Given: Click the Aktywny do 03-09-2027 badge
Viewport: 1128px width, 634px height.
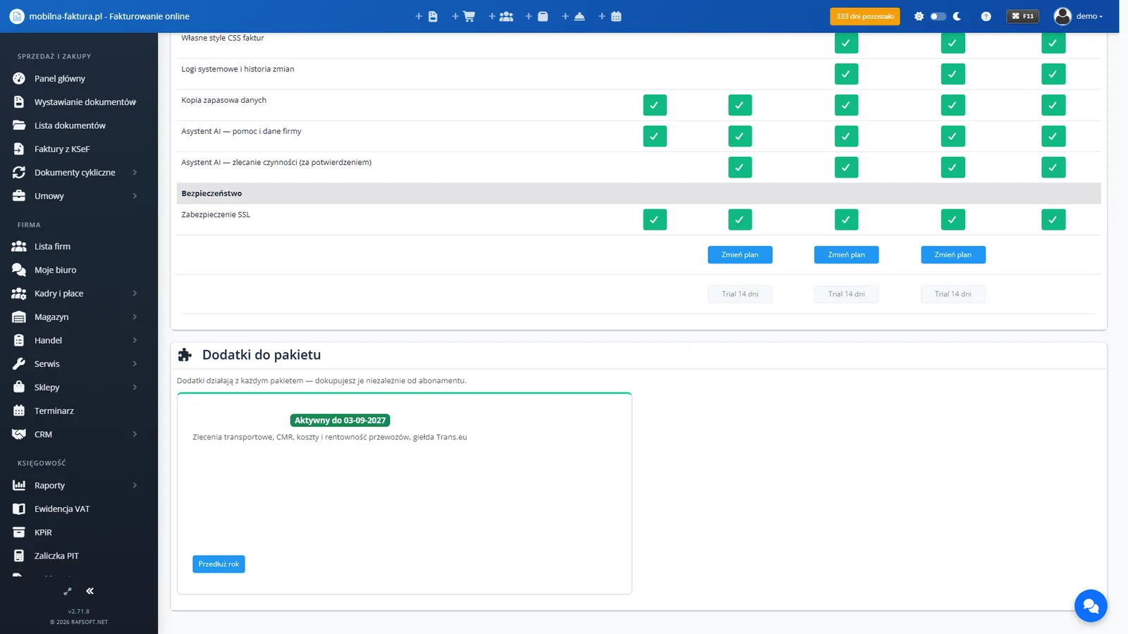Looking at the screenshot, I should click(340, 421).
